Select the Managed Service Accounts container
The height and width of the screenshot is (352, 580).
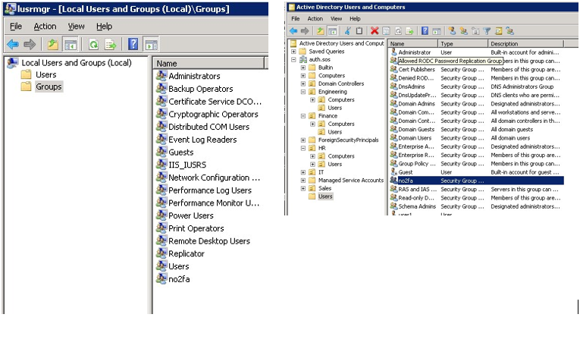(x=350, y=181)
